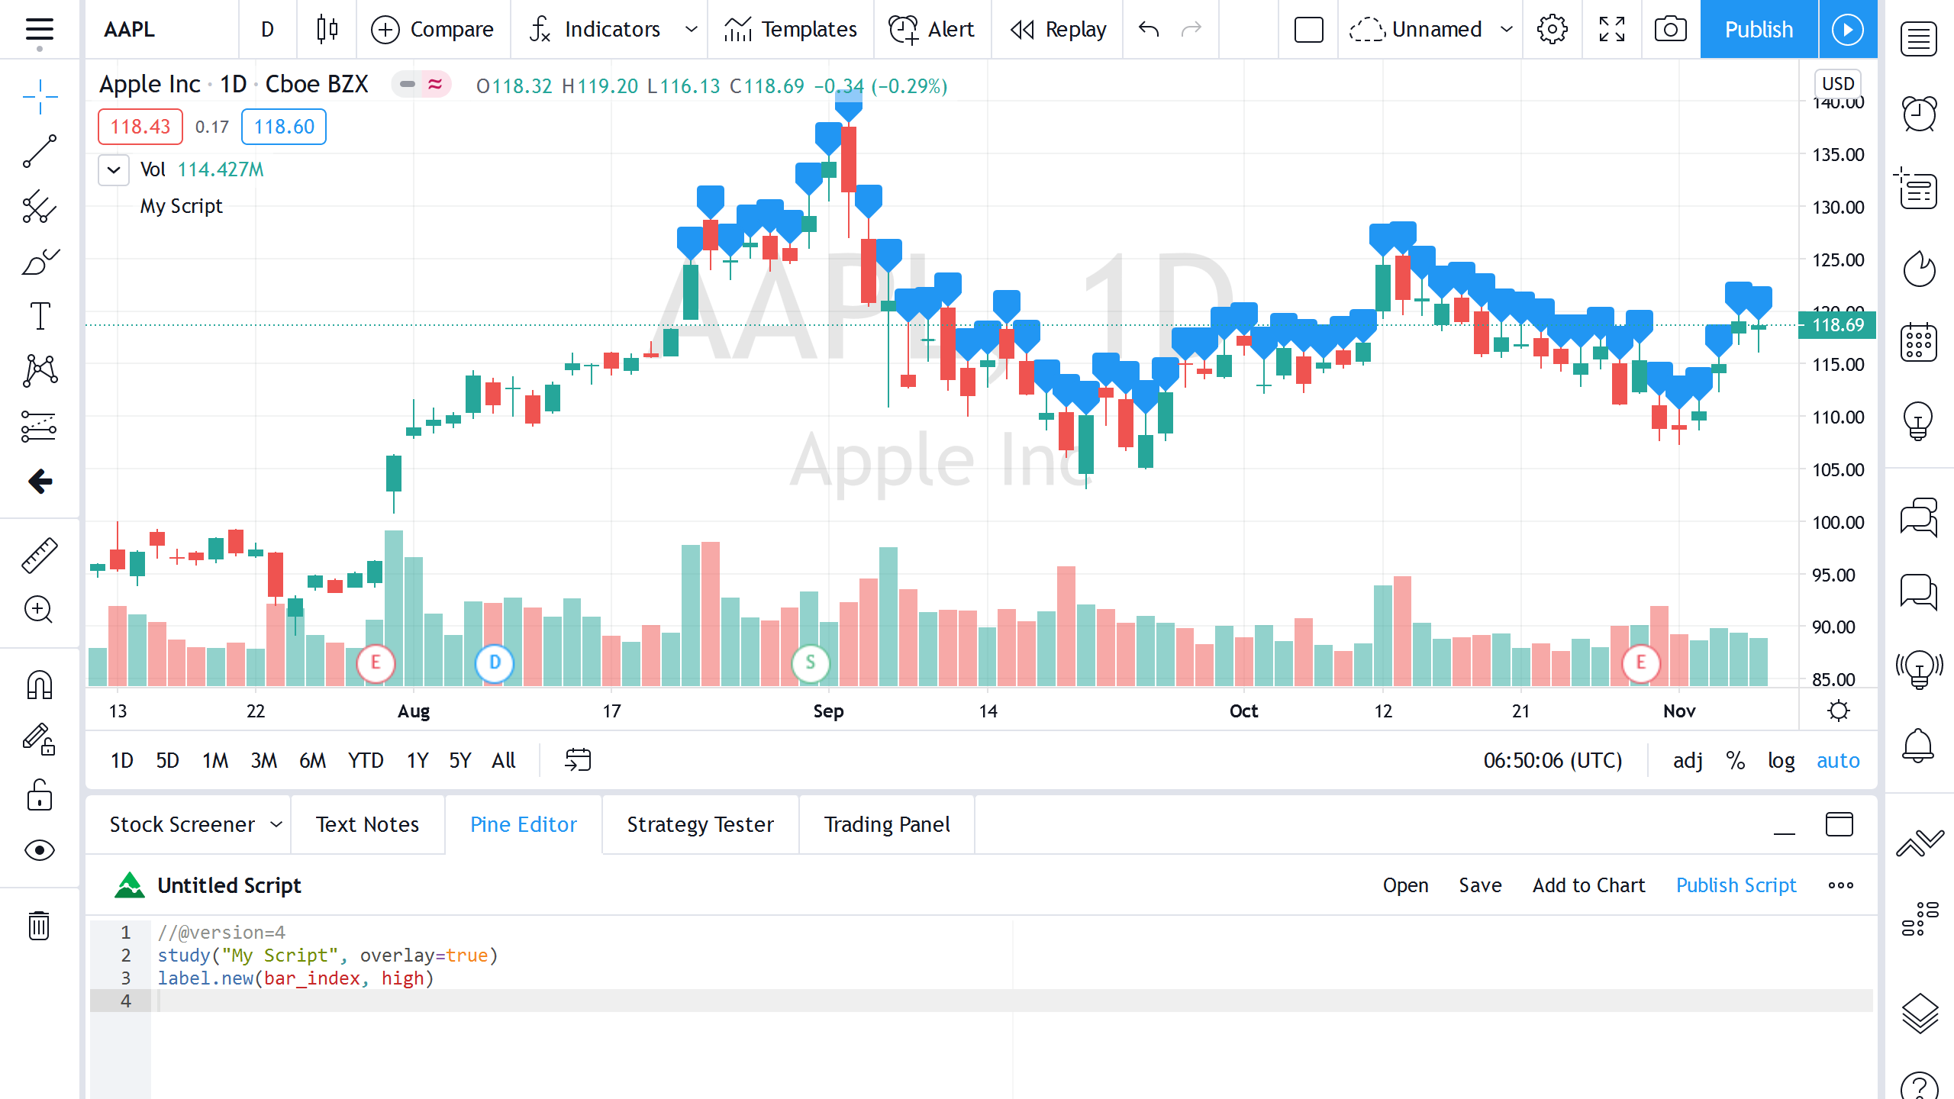Click the play icon next to Publish

click(1848, 30)
